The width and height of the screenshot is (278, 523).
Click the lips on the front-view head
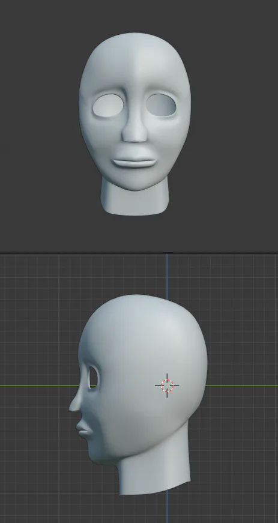(134, 162)
